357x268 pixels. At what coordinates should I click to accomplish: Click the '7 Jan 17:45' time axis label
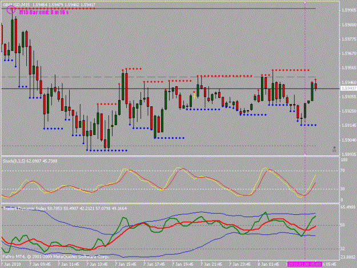tap(154, 265)
